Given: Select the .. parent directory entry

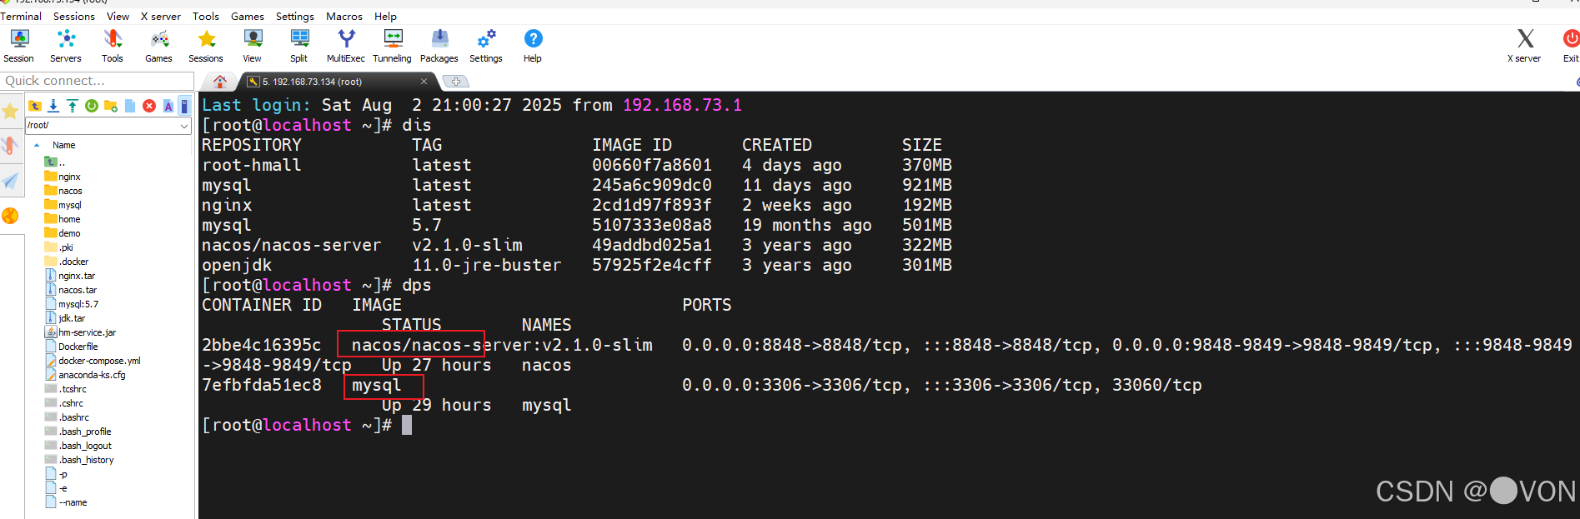Looking at the screenshot, I should point(55,162).
